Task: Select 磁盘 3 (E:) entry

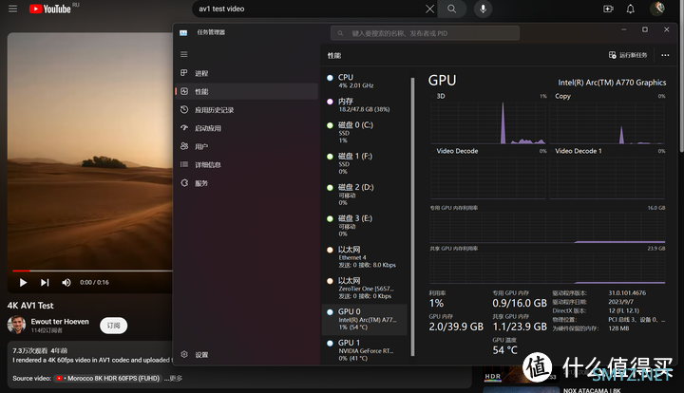Action: tap(365, 226)
